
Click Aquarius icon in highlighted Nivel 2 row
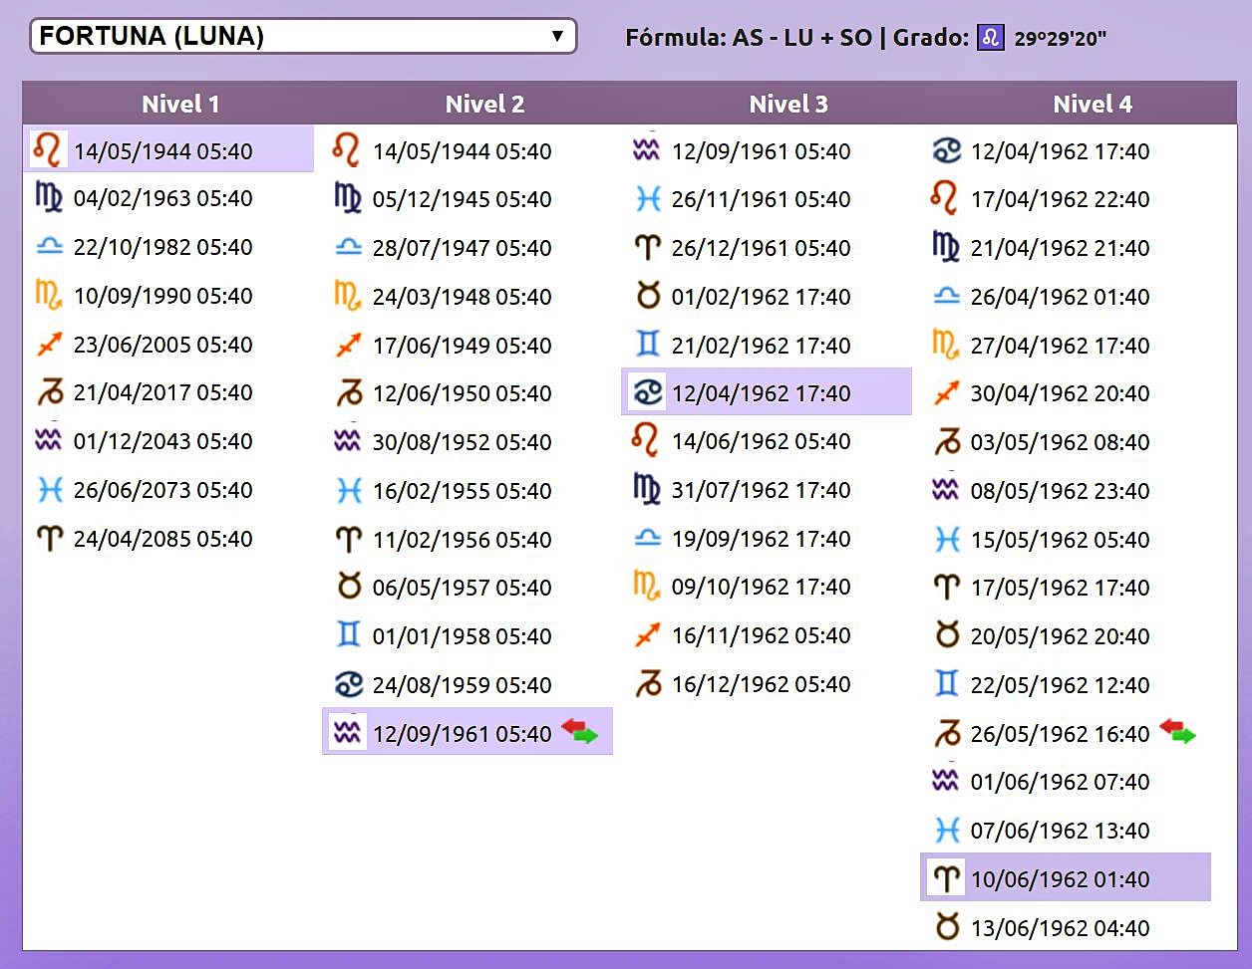[347, 733]
